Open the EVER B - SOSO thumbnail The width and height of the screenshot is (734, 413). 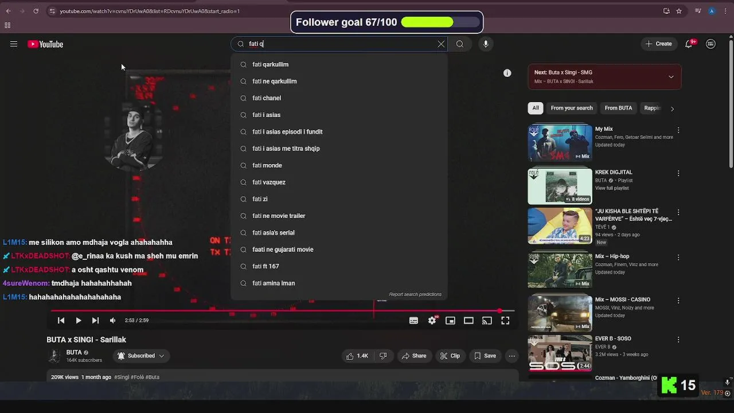(x=560, y=353)
